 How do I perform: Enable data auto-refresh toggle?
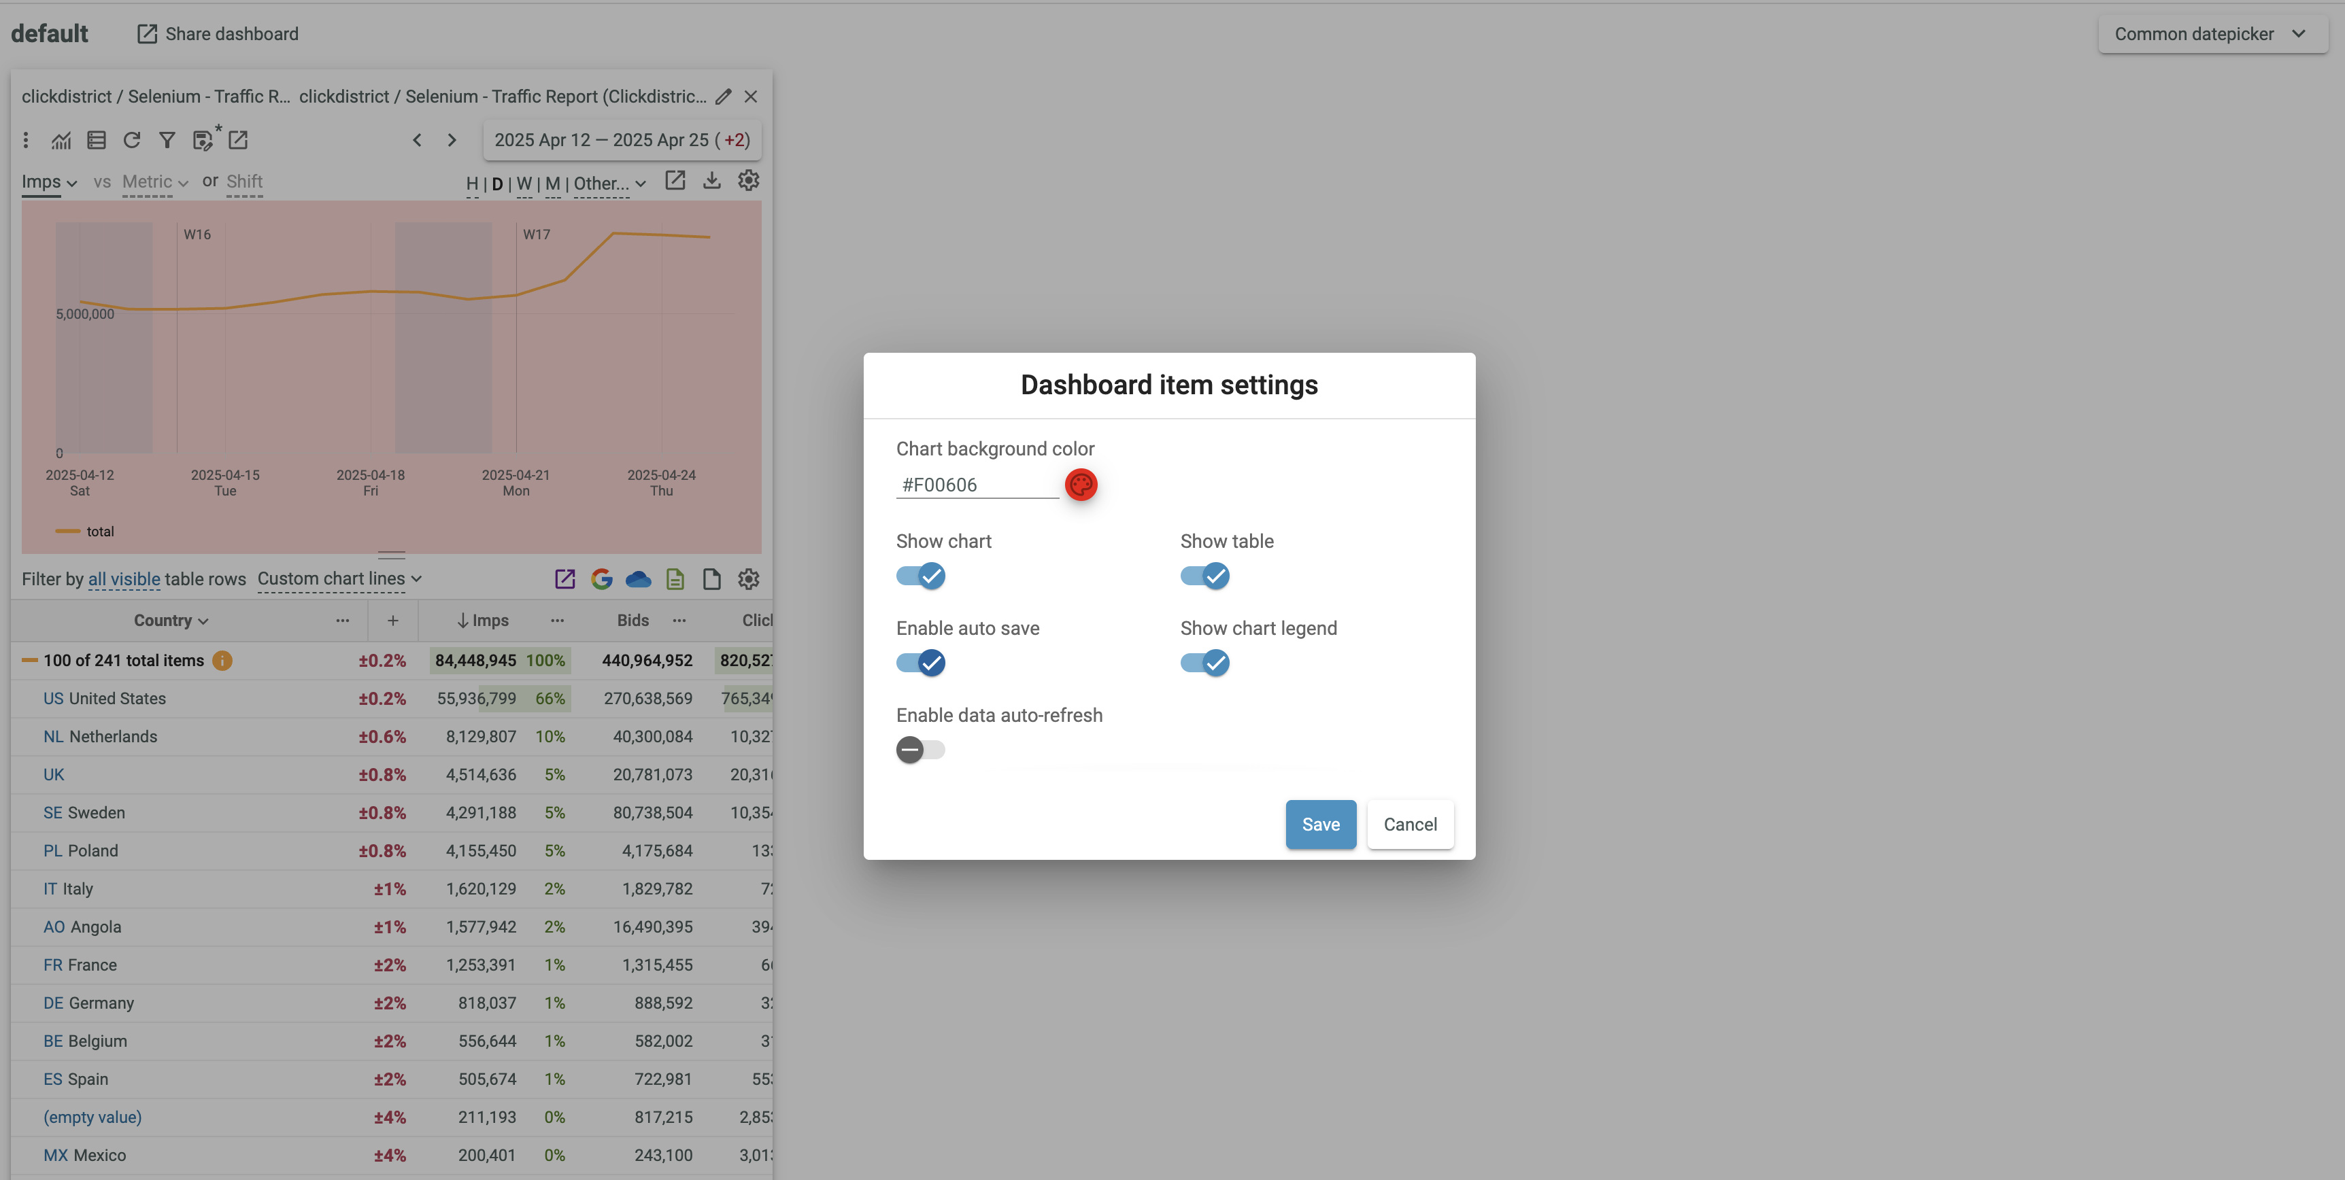(x=920, y=750)
